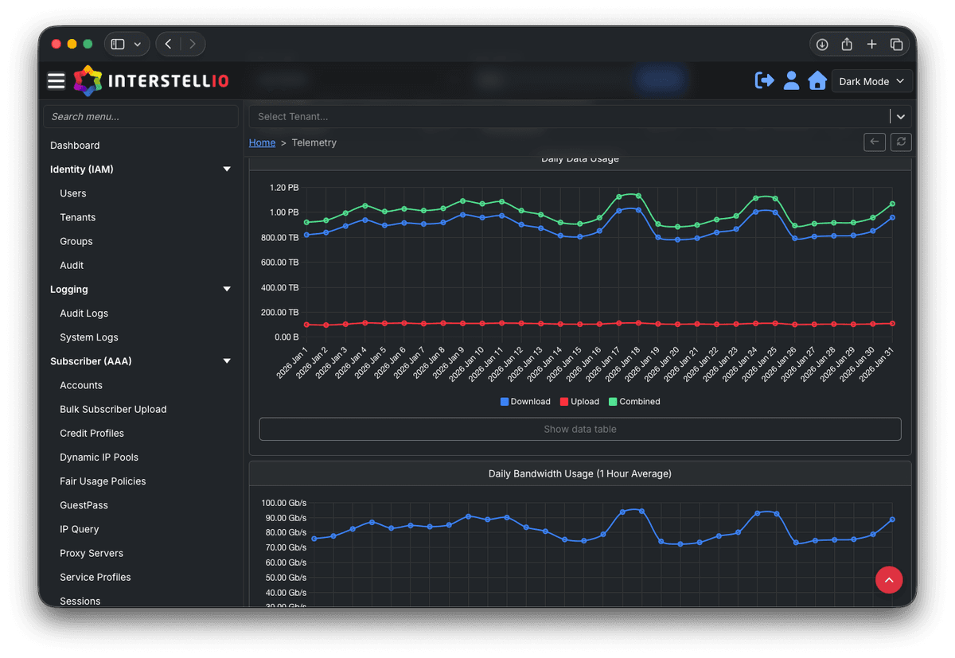
Task: Click the logout icon in the header
Action: (x=764, y=80)
